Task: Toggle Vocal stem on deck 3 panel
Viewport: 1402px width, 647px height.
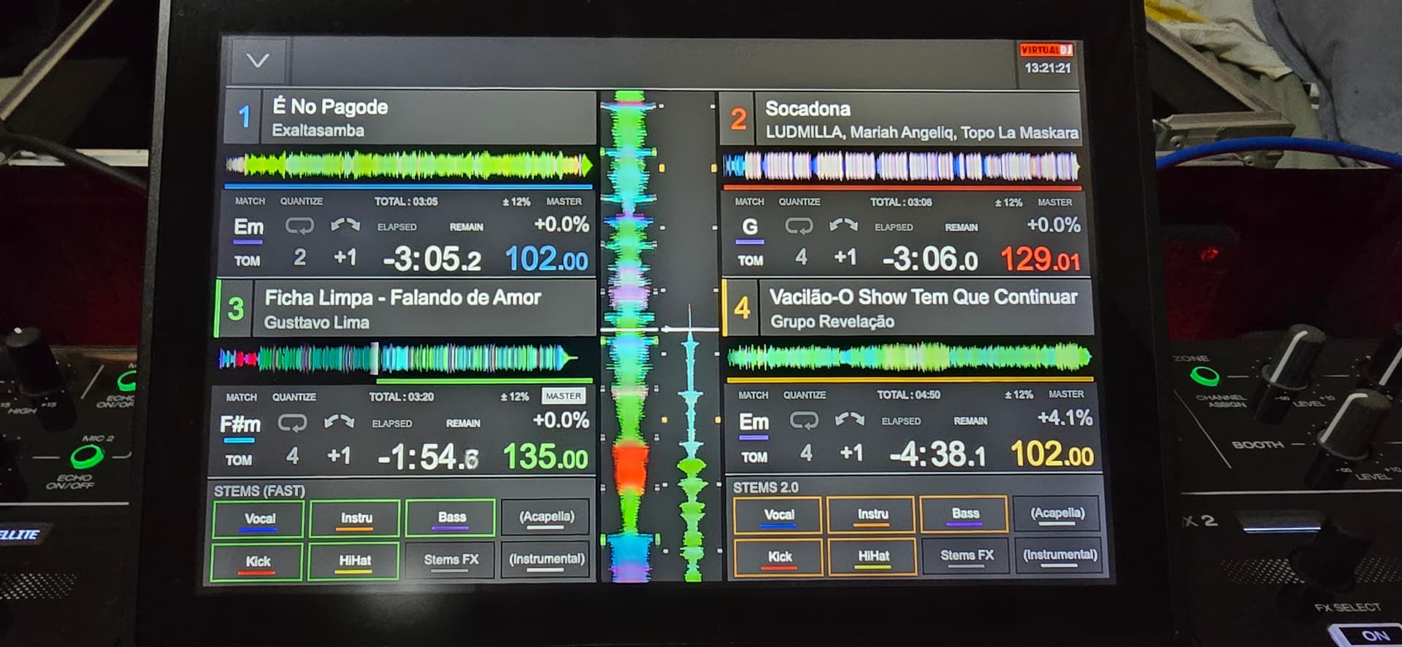Action: tap(258, 519)
